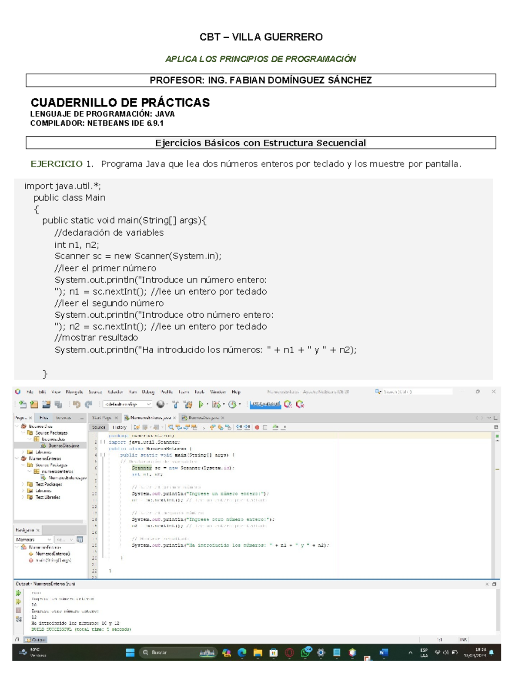Click the History button in the editor

(119, 427)
